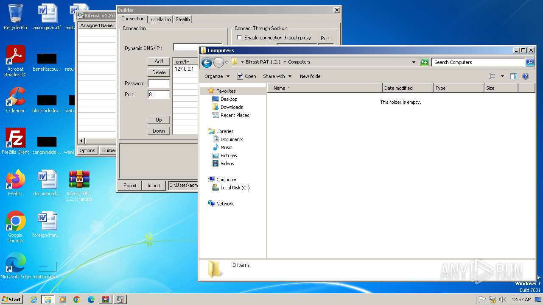The width and height of the screenshot is (543, 305).
Task: Open amongmail.rtf document on desktop
Action: (x=47, y=17)
